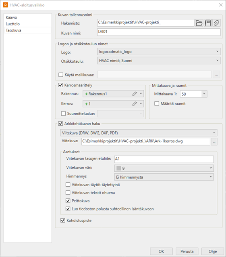226x257 pixels.
Task: Click the pencil edit icon for Kerros
Action: coord(135,103)
